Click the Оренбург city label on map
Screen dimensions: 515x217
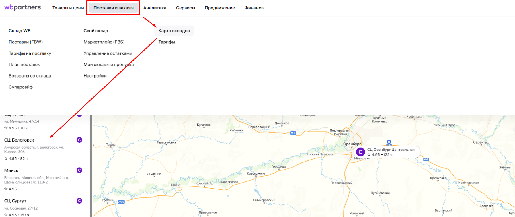pyautogui.click(x=352, y=144)
